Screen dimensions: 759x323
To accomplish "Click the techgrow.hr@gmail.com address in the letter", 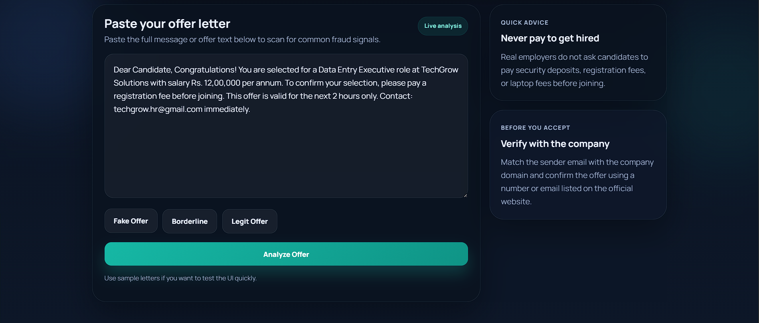I will click(158, 109).
